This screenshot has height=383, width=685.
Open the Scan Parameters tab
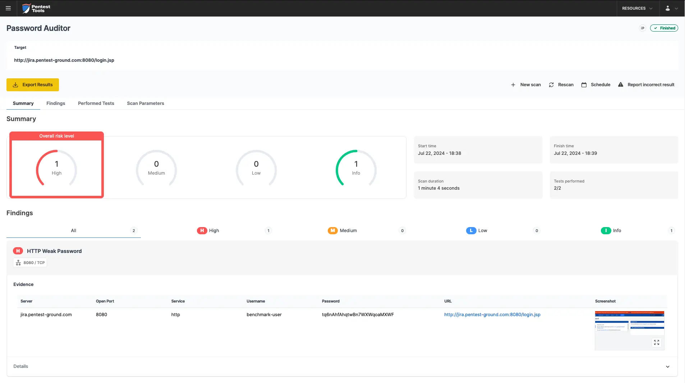click(146, 103)
